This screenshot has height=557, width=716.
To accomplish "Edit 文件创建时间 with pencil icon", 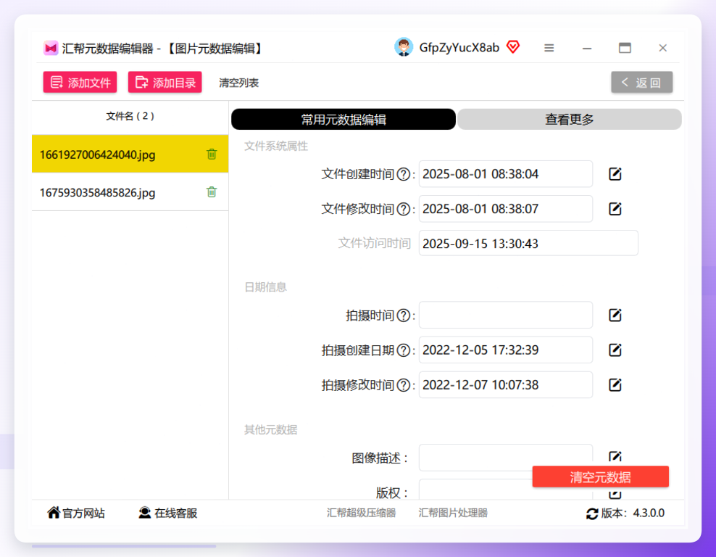I will (615, 174).
